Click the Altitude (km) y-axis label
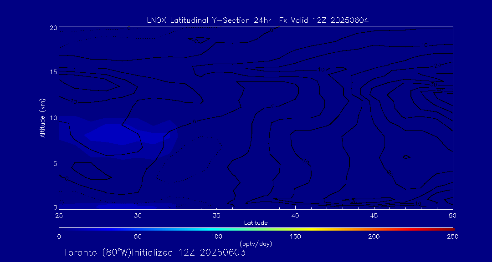 coord(42,118)
